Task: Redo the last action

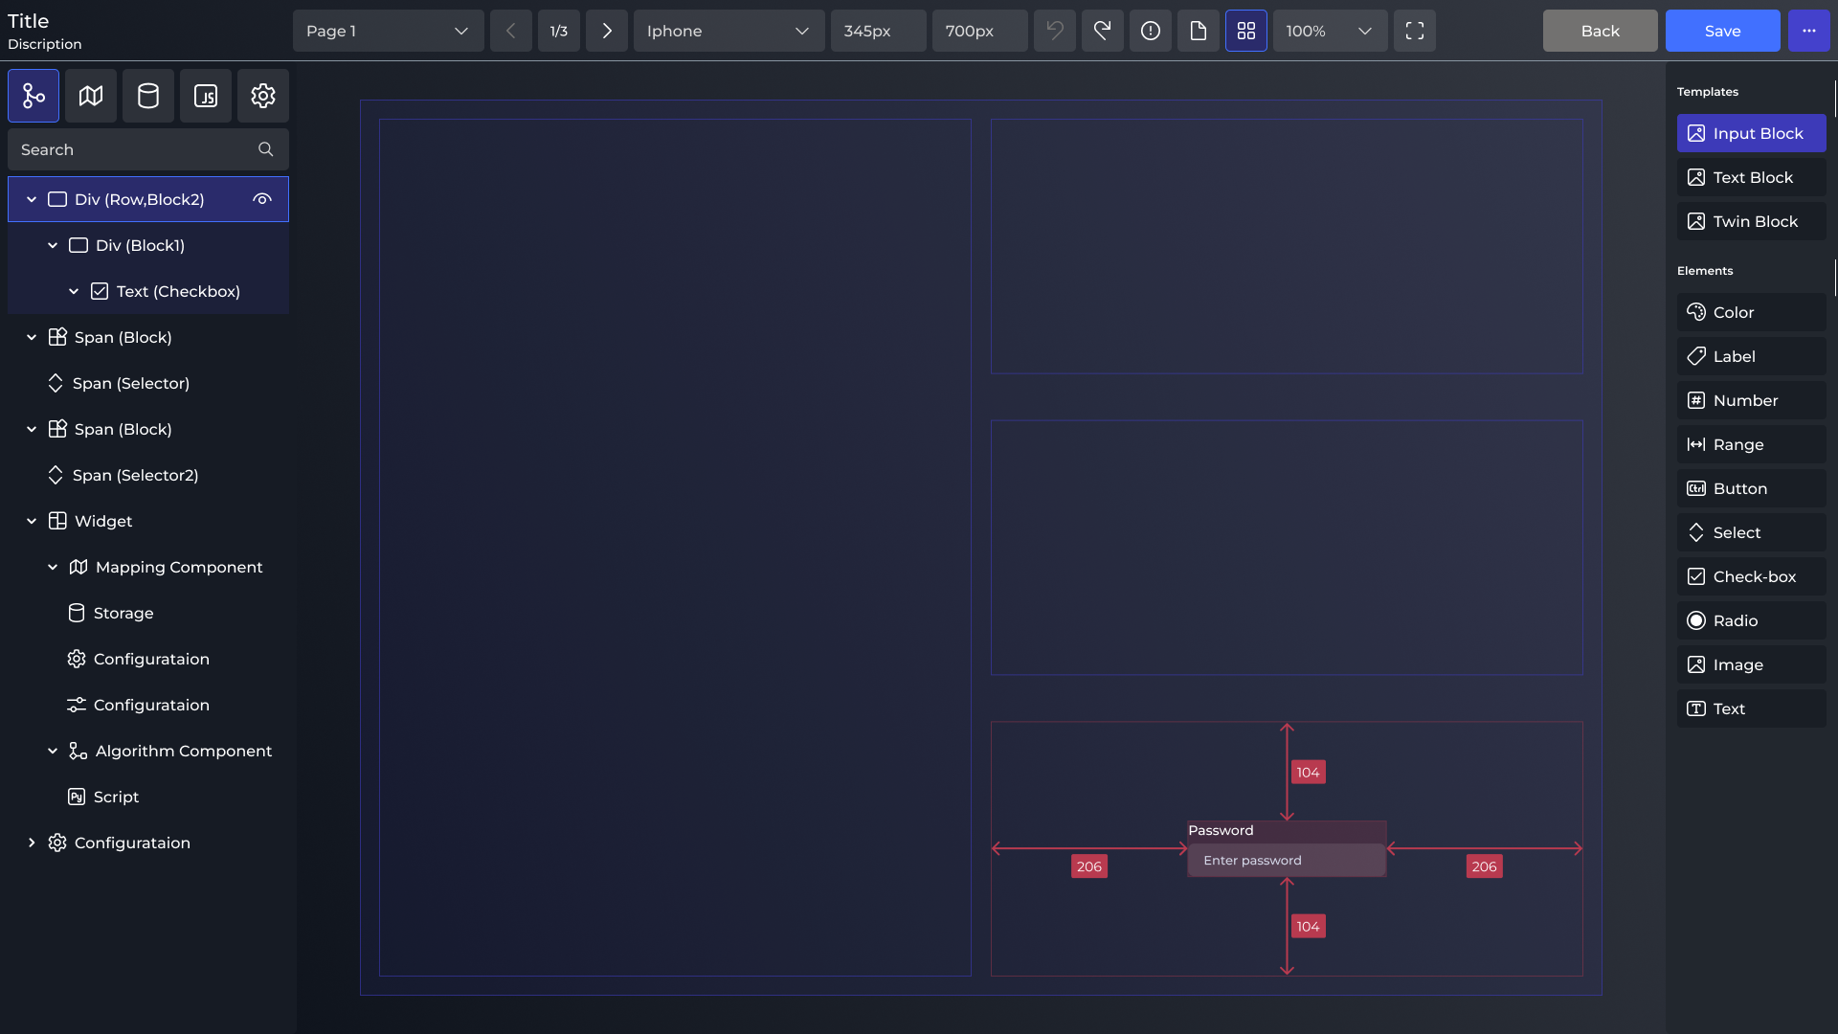Action: pos(1103,31)
